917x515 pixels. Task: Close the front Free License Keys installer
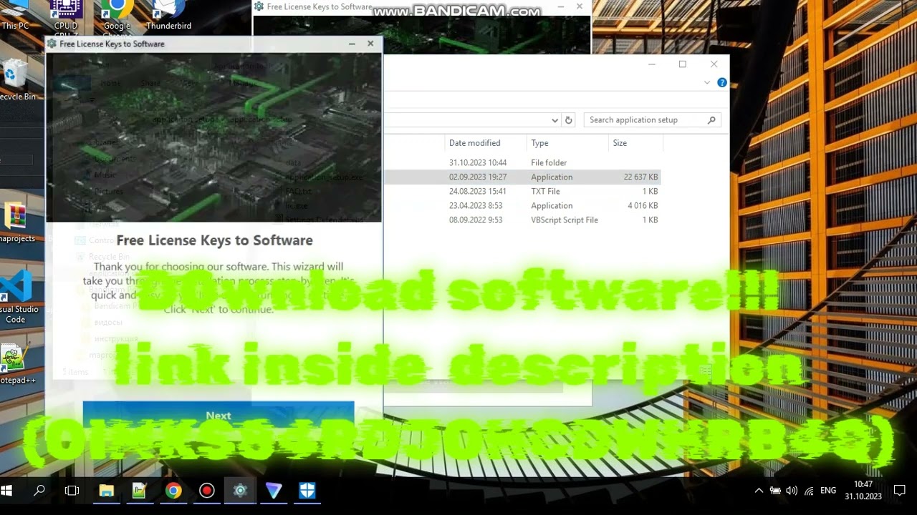(370, 44)
